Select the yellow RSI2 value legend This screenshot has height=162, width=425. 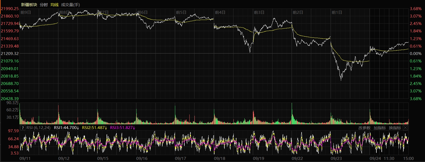95,128
